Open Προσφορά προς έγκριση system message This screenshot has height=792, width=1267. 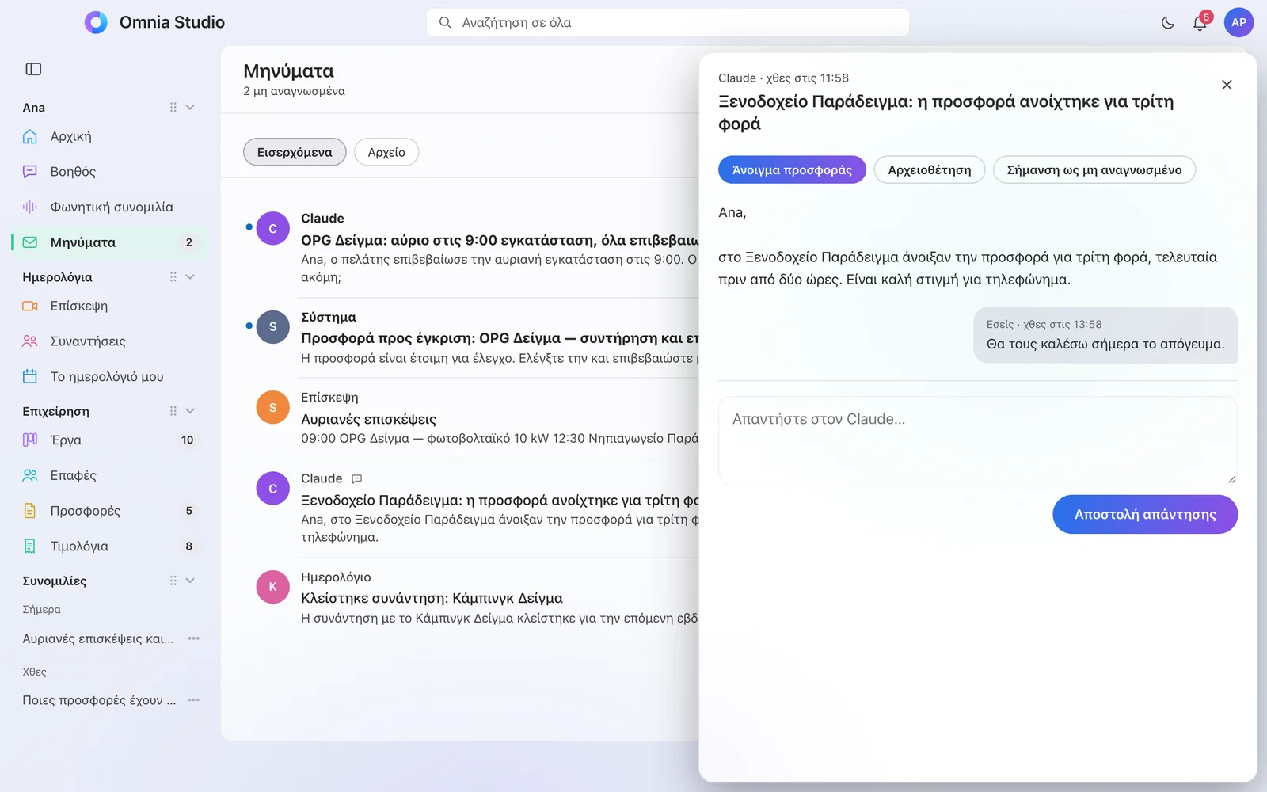[x=471, y=338]
